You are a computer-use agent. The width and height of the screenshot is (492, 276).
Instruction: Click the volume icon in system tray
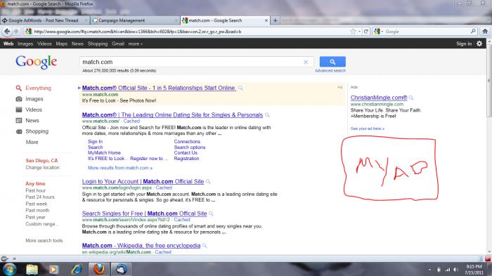[456, 270]
